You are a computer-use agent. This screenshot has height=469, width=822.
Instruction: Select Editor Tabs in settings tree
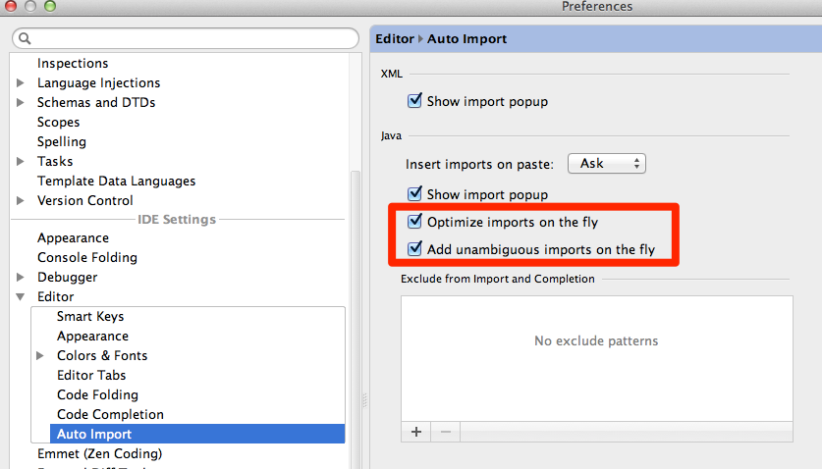coord(91,375)
